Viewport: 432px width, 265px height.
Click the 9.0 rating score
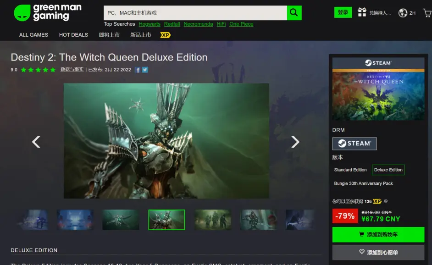[14, 70]
